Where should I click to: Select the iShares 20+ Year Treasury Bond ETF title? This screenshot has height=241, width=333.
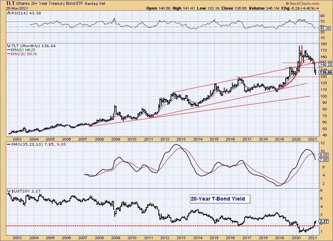point(50,4)
